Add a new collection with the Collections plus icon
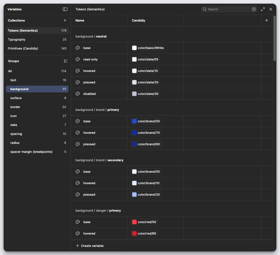The height and width of the screenshot is (255, 280). click(x=65, y=20)
